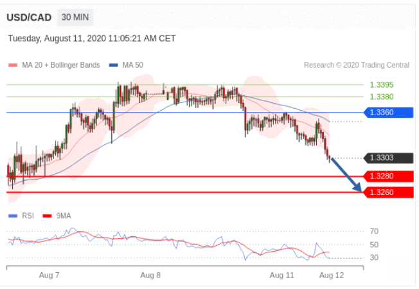
Task: Click the MA 50 legend swatch
Action: click(114, 65)
